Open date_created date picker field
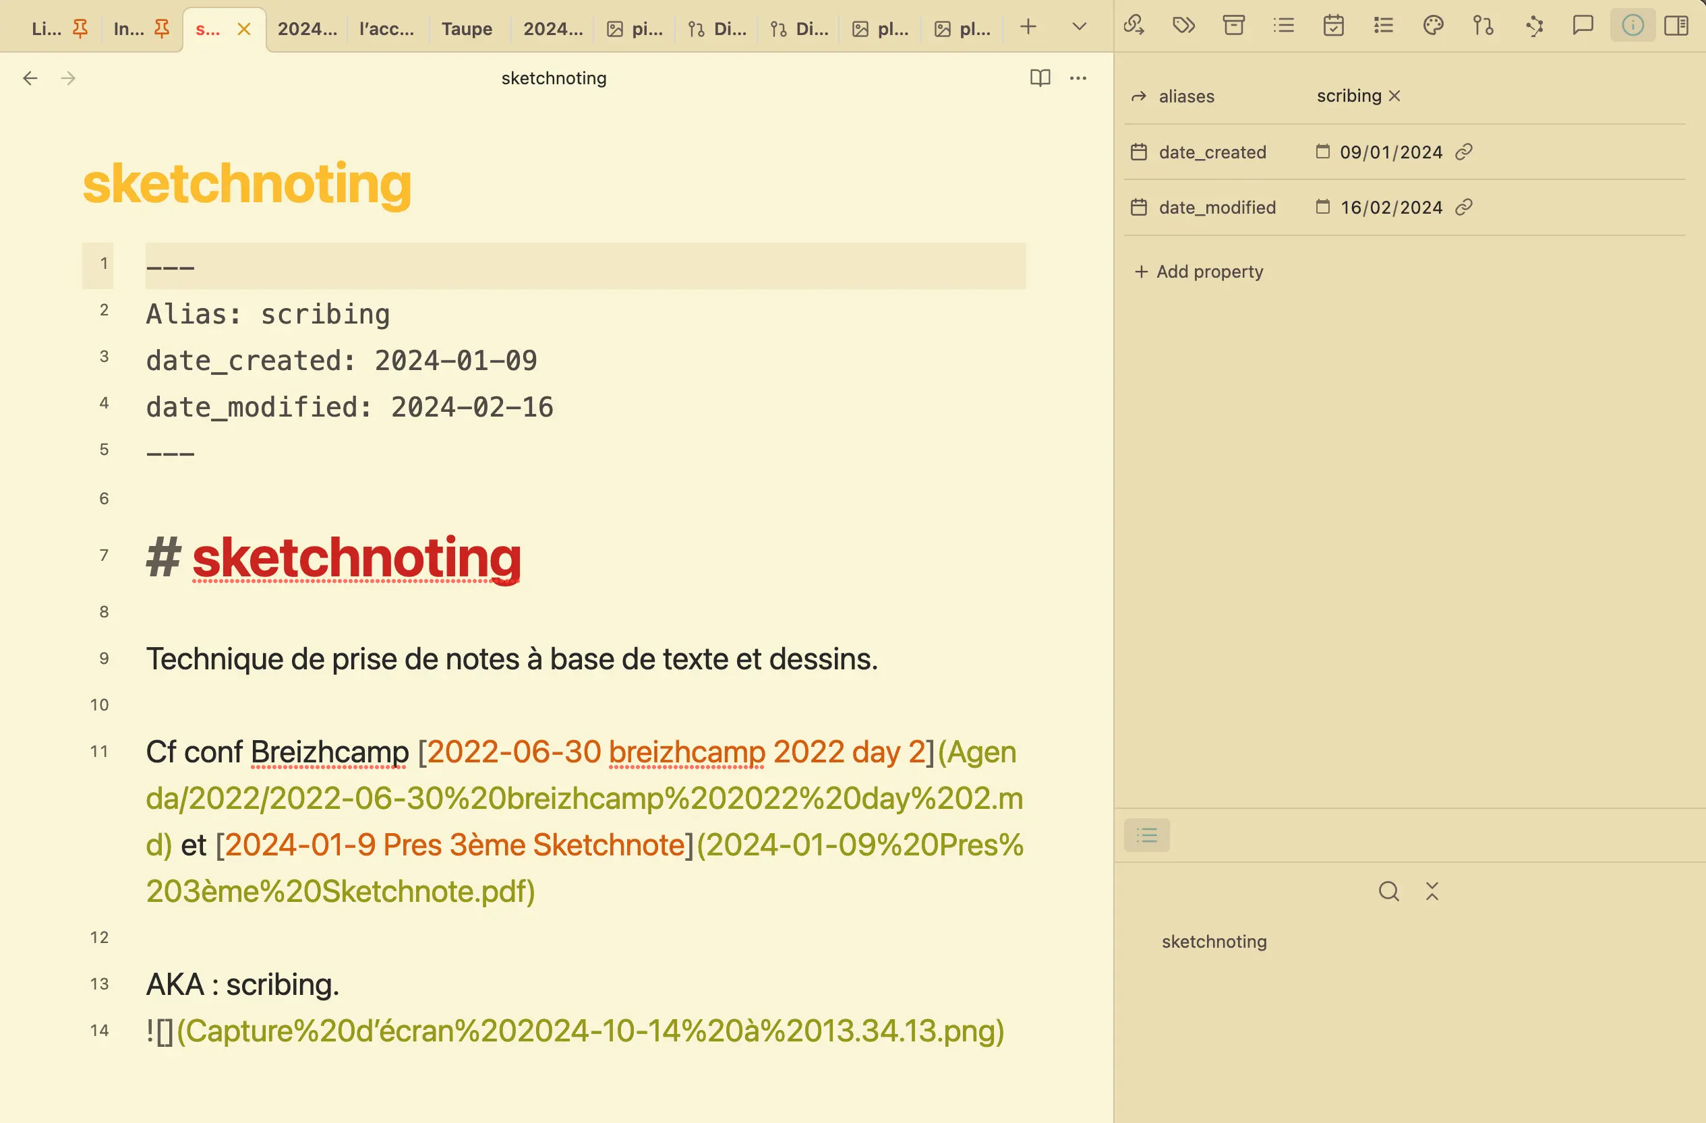 click(1390, 152)
